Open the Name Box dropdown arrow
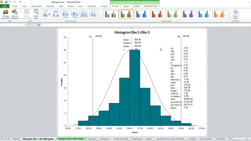The image size is (251, 141). (25, 25)
